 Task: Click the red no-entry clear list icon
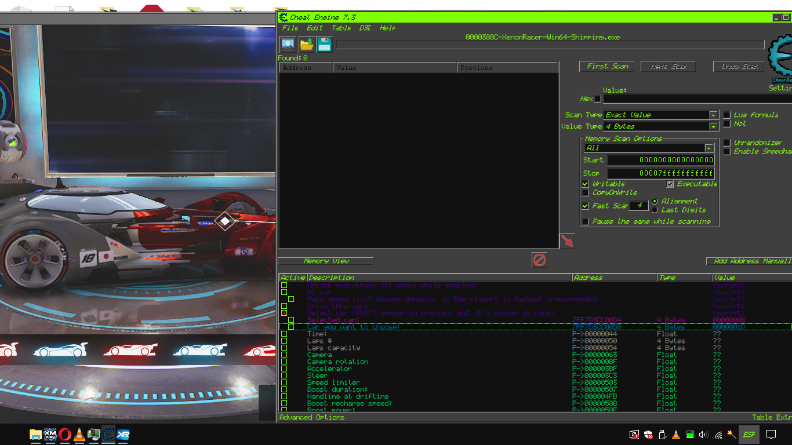point(539,260)
